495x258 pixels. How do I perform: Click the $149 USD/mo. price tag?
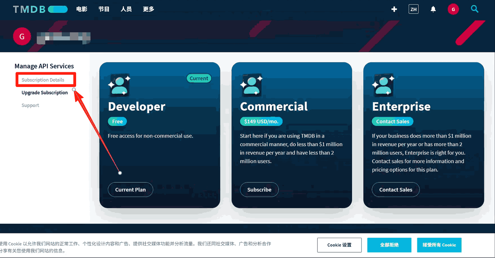coord(261,121)
